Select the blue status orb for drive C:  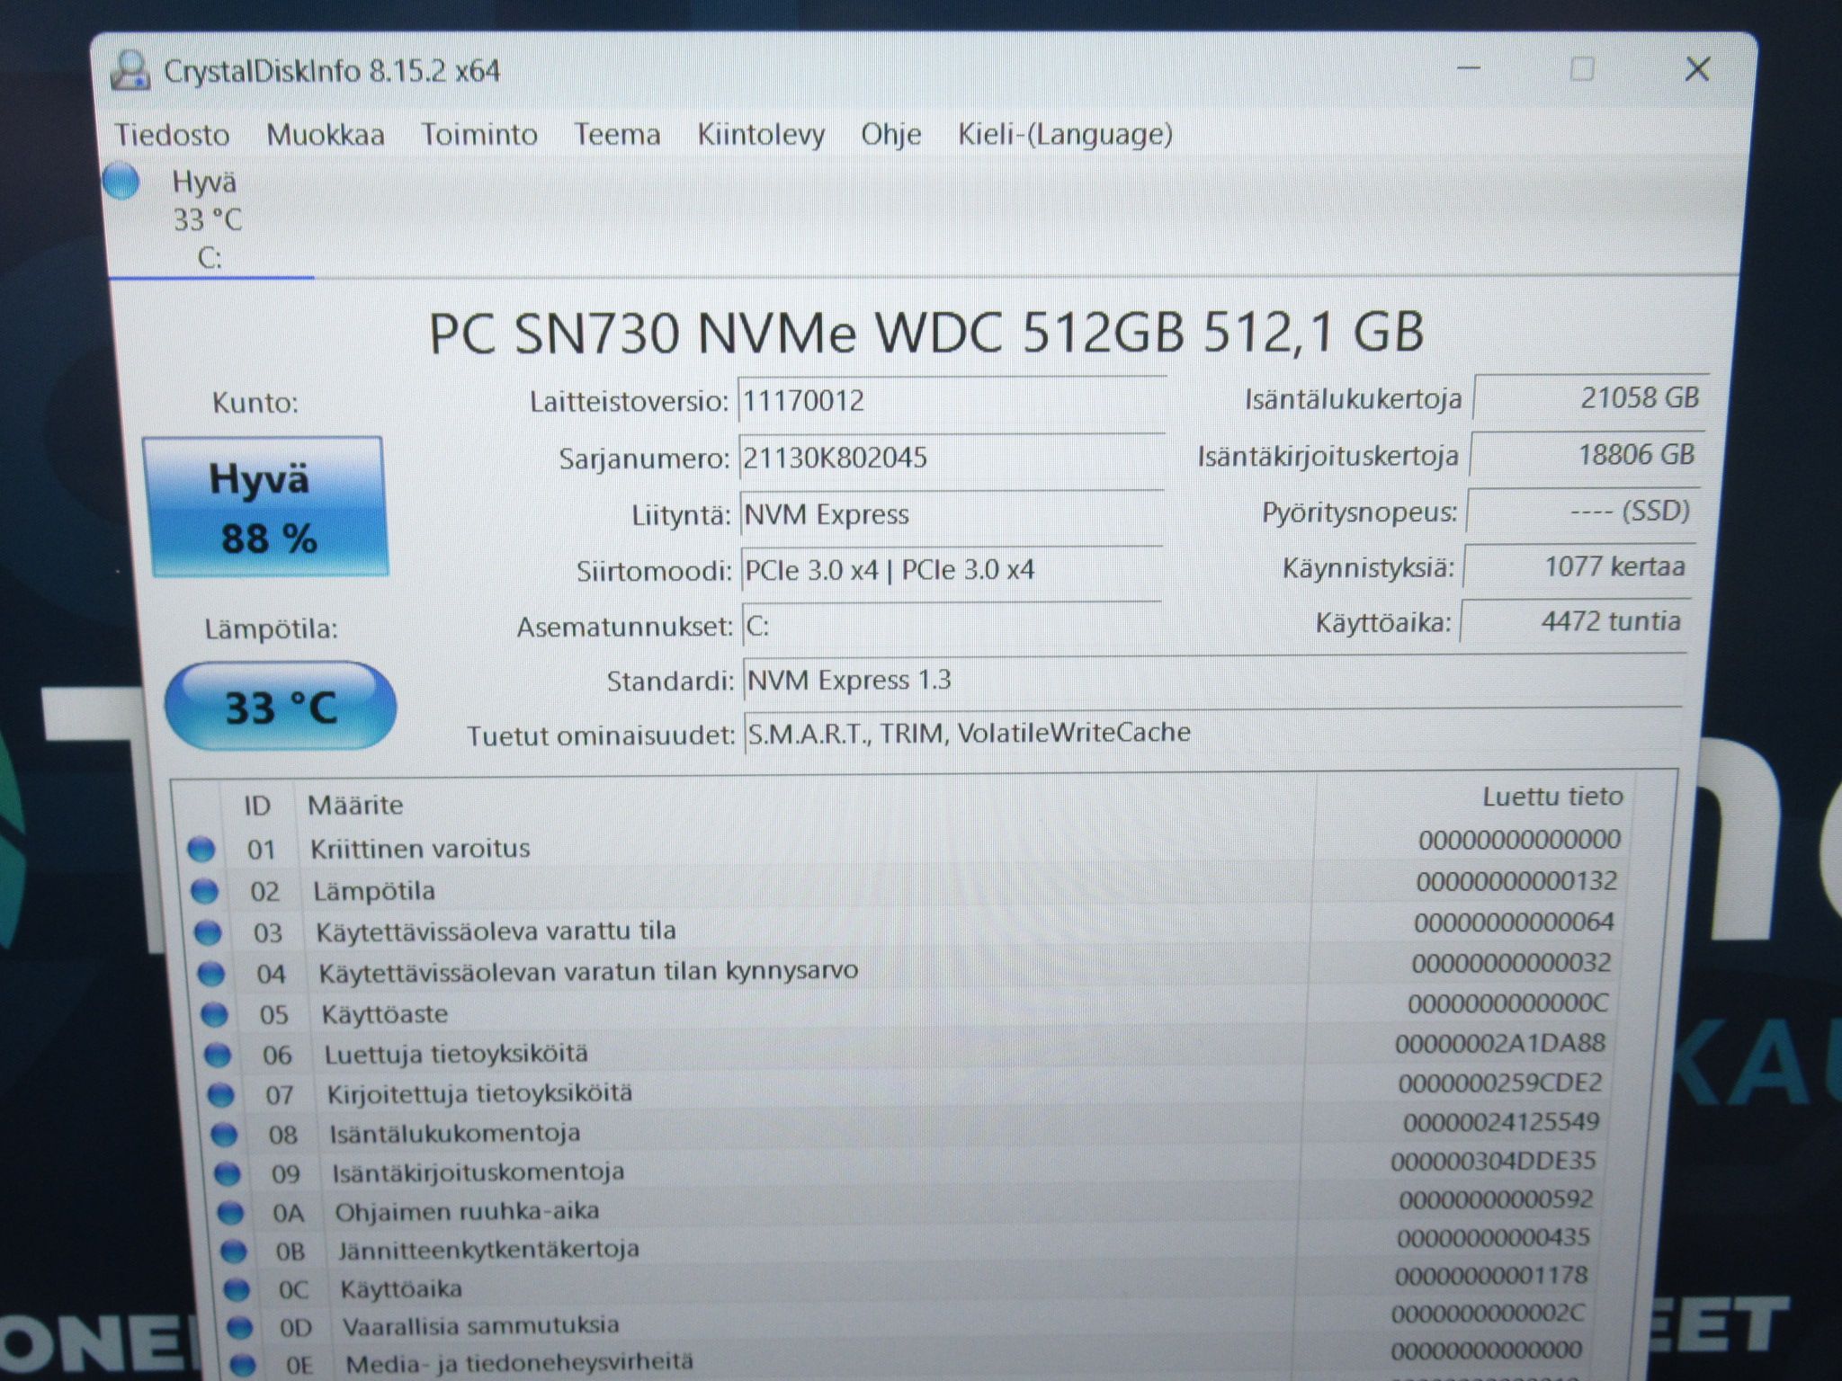coord(121,181)
